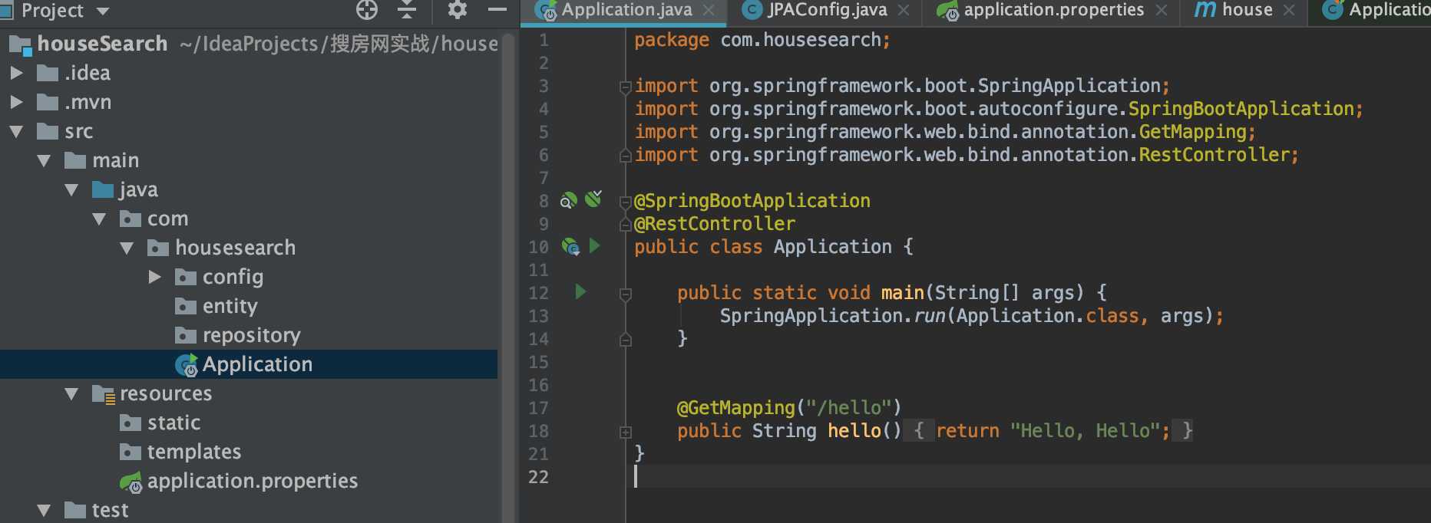The width and height of the screenshot is (1431, 523).
Task: Click the run gutter arrow on line 12
Action: (580, 292)
